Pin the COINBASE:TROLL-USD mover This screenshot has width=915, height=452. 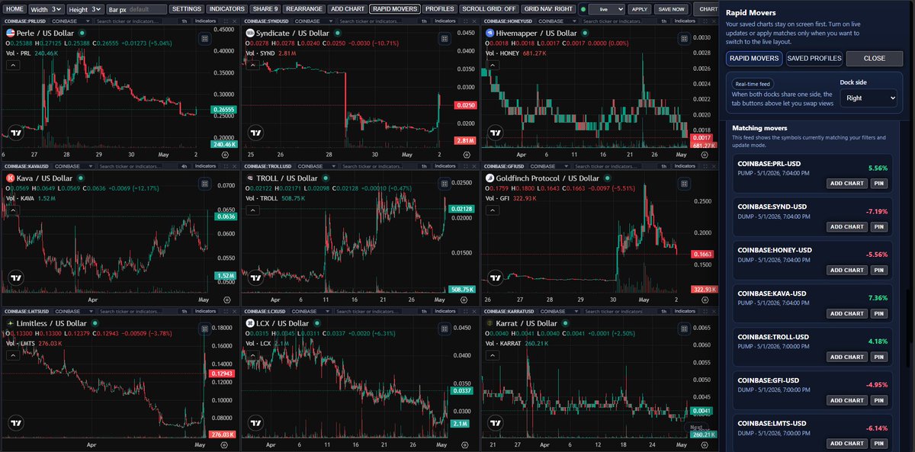879,357
